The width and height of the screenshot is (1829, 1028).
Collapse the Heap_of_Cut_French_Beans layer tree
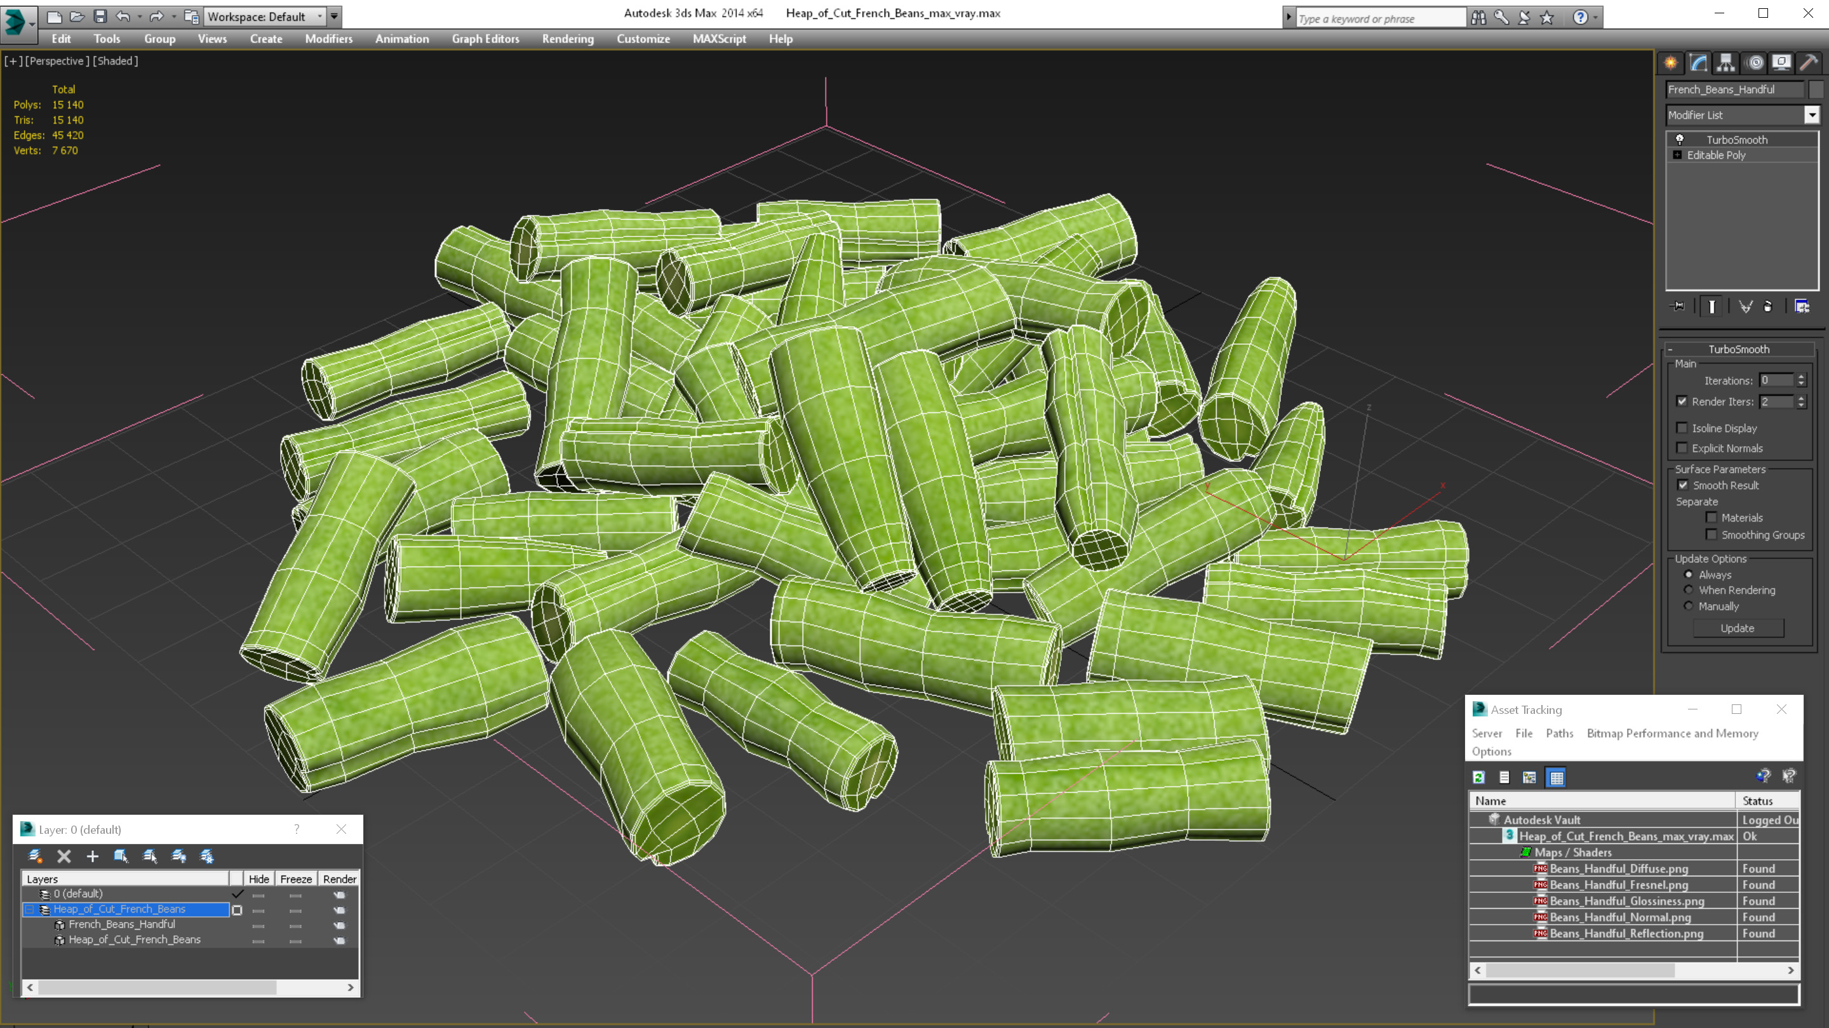coord(30,909)
